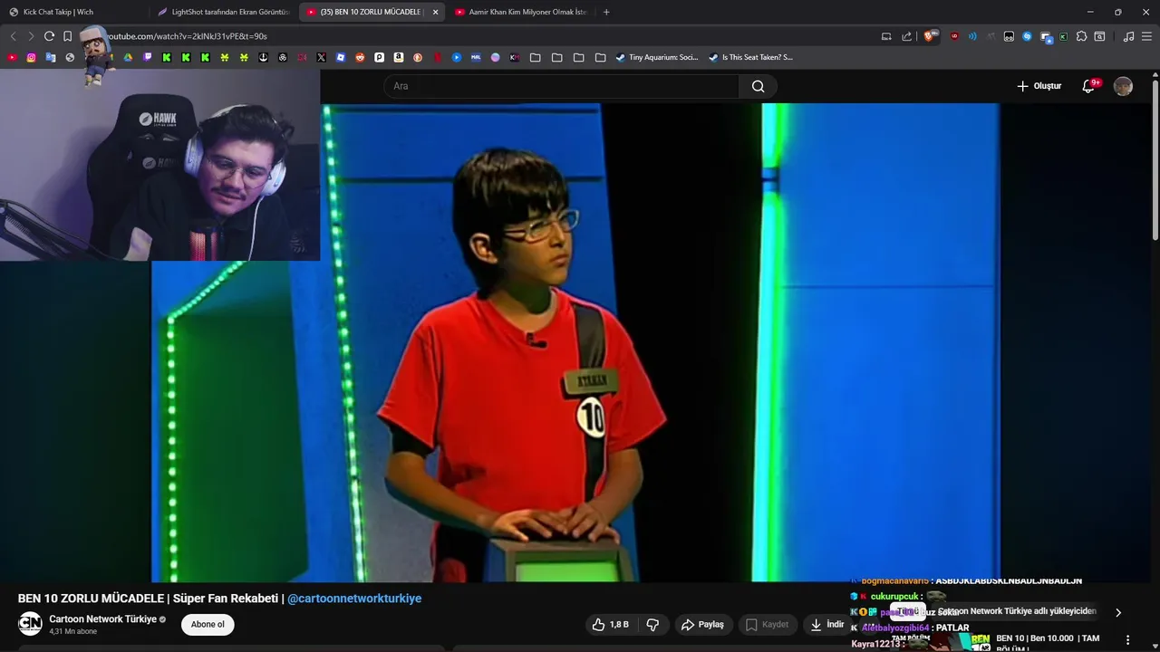Screen dimensions: 1160x652
Task: Open the @cartoonnetworkturkiye link in title
Action: point(354,599)
